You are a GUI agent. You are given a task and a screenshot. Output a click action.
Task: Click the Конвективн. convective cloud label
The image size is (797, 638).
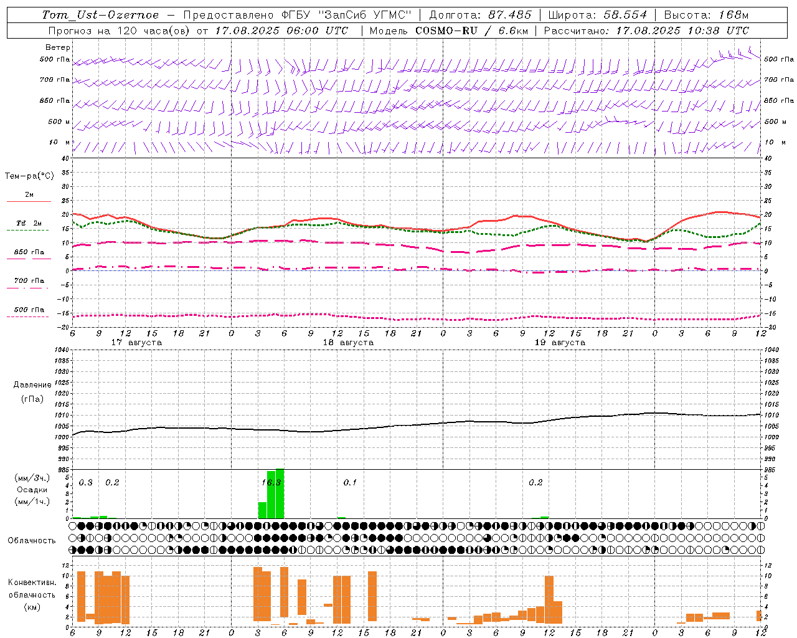tap(32, 583)
